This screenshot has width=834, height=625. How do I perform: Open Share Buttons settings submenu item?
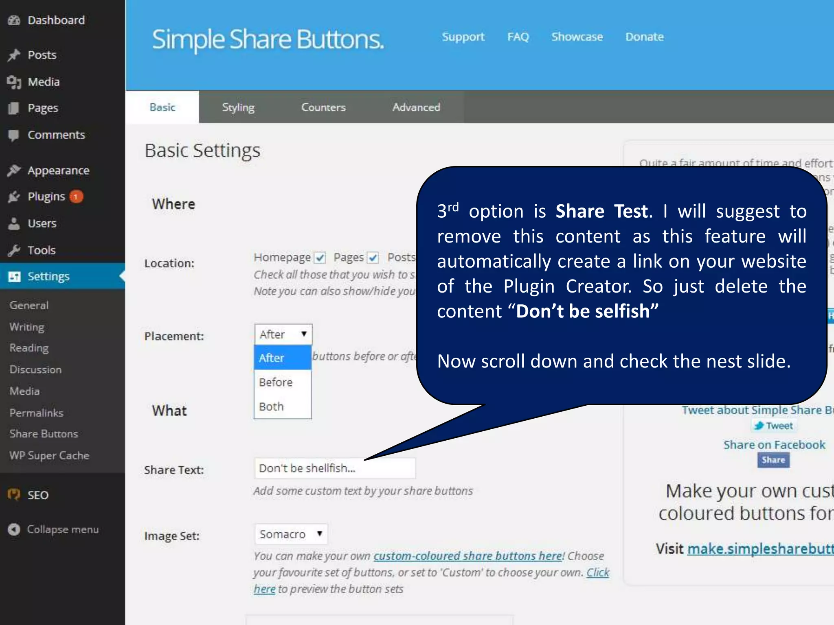tap(44, 434)
